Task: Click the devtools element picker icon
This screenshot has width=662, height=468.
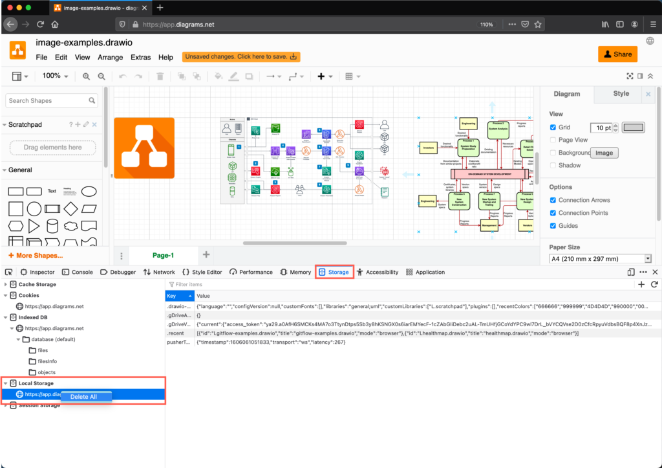Action: coord(8,272)
